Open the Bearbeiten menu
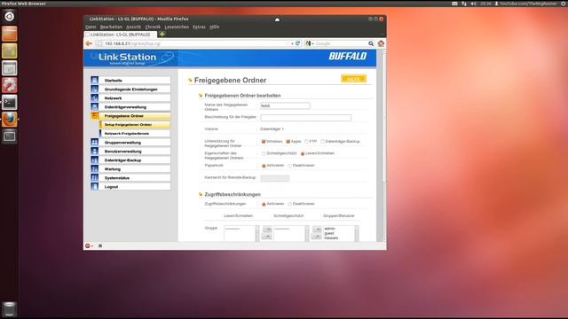This screenshot has height=319, width=568. pos(111,27)
